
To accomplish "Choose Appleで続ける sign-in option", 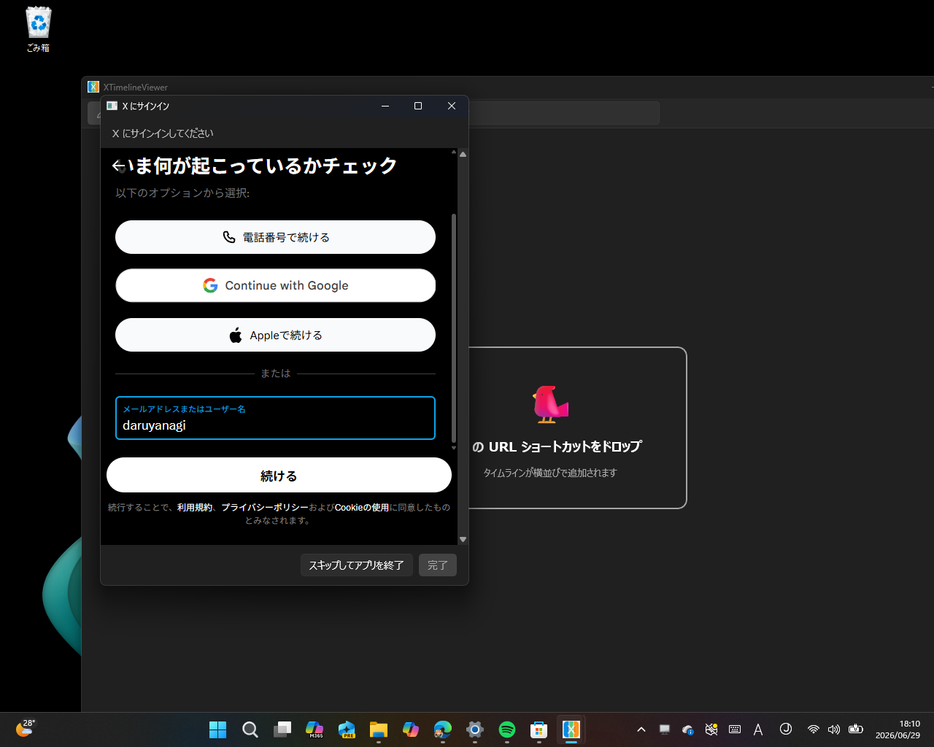I will (x=275, y=335).
